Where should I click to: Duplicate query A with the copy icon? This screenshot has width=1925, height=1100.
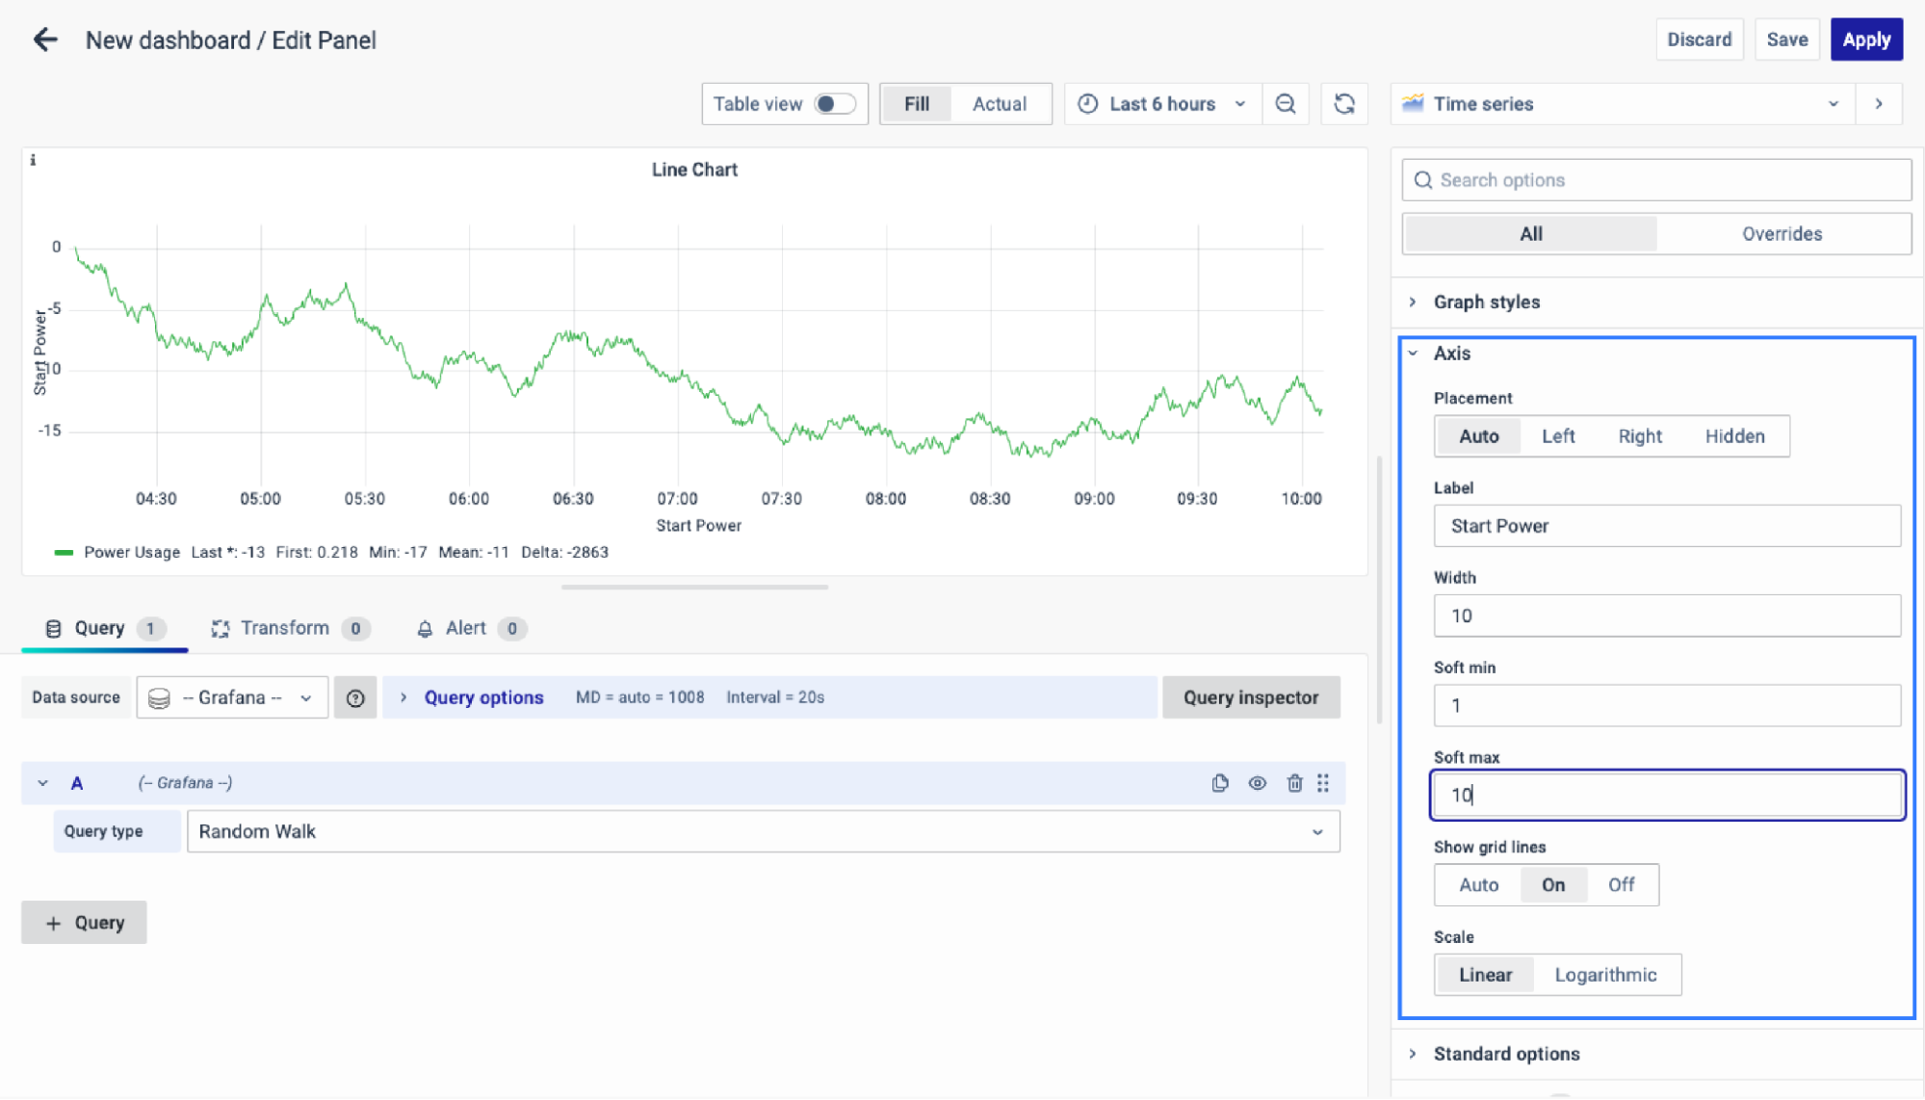click(x=1220, y=783)
